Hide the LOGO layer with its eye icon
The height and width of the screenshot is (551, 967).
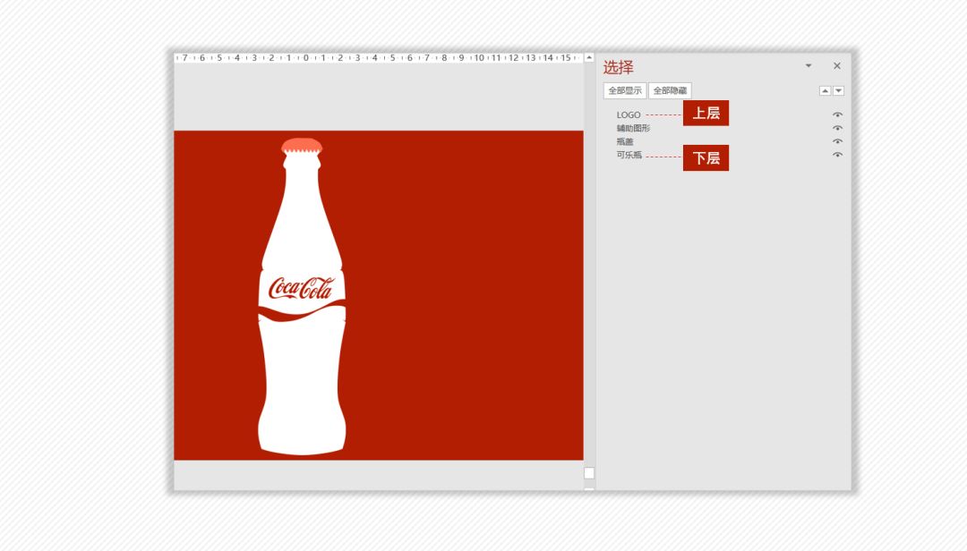pos(837,114)
